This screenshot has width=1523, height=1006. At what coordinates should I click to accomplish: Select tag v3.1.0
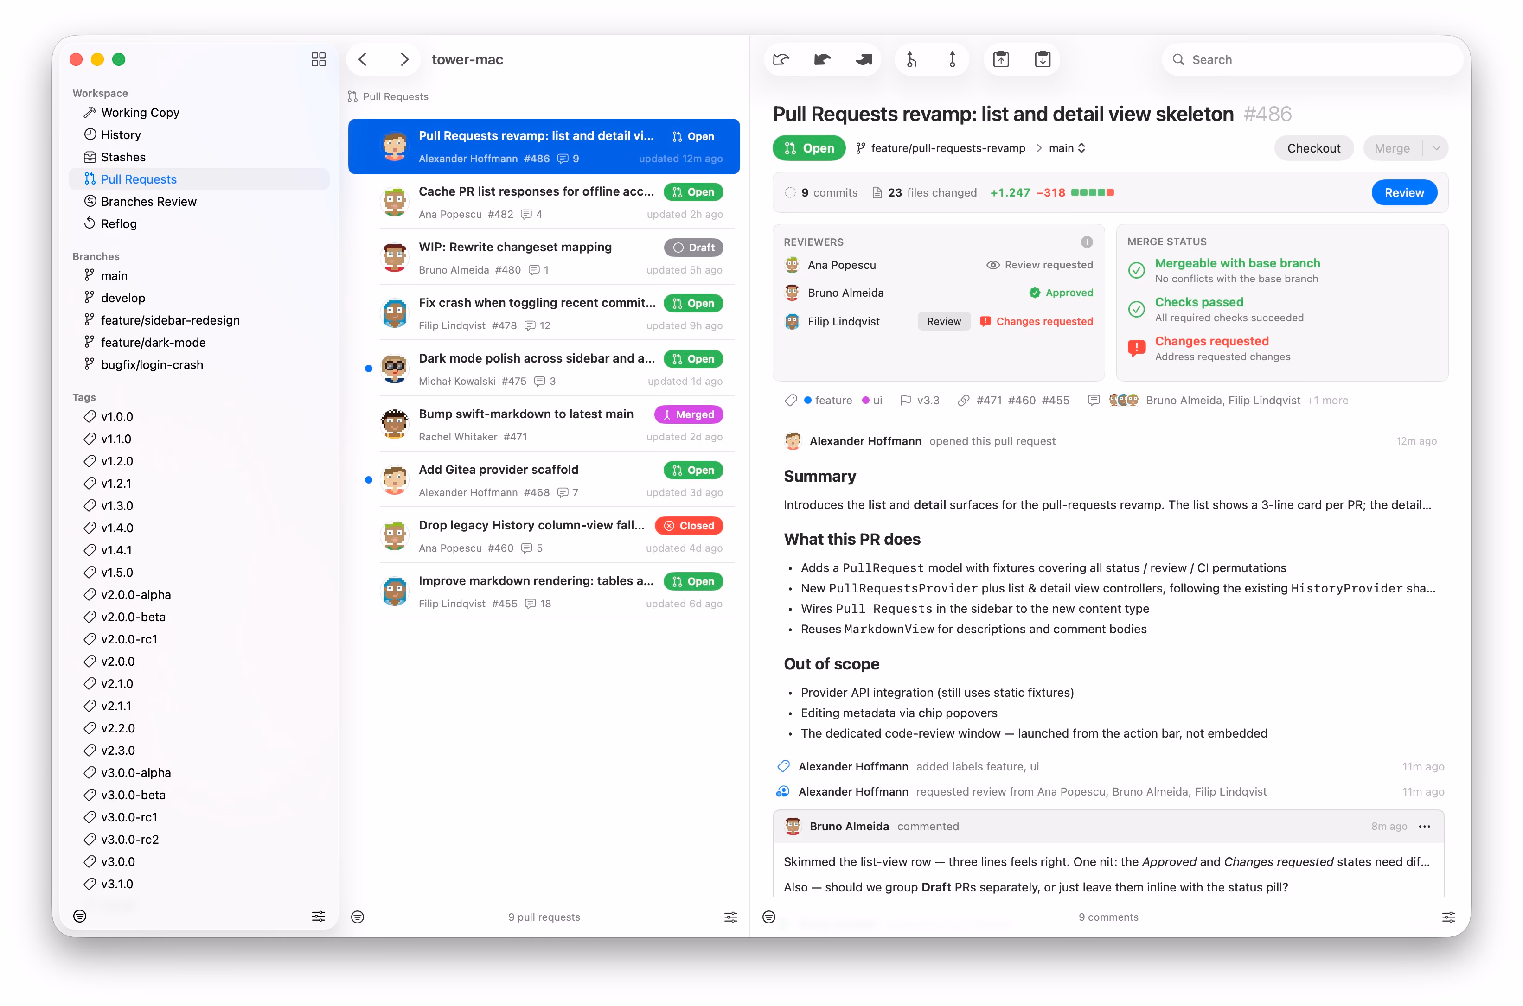tap(199, 884)
